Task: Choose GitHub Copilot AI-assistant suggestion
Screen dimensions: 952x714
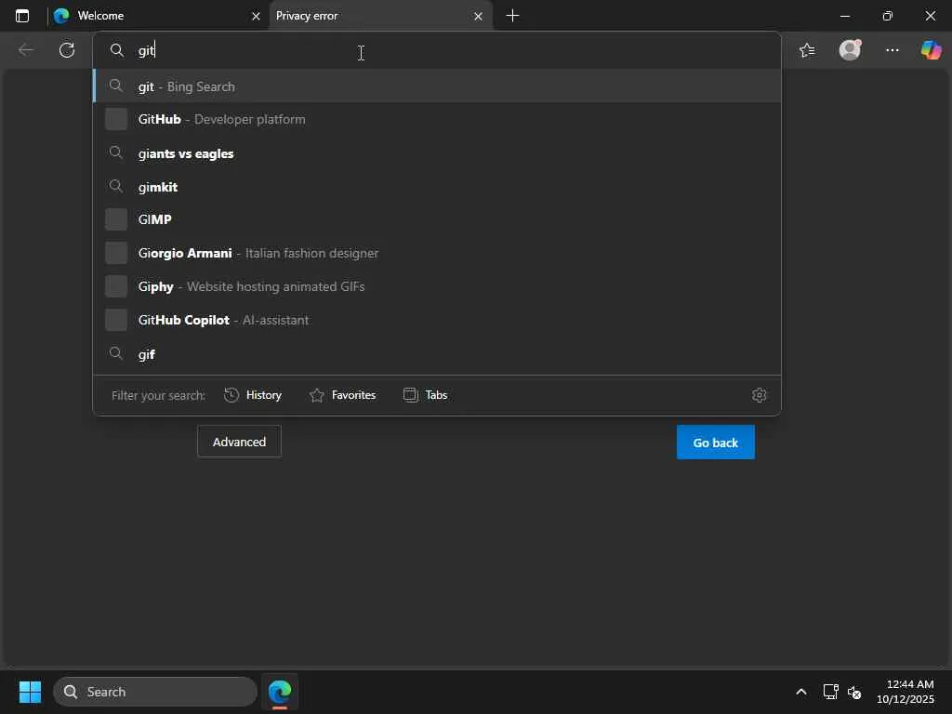Action: coord(437,320)
